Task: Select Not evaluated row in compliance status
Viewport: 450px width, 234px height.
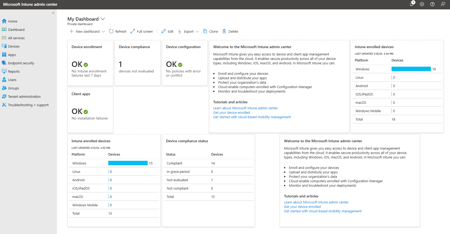Action: 208,180
